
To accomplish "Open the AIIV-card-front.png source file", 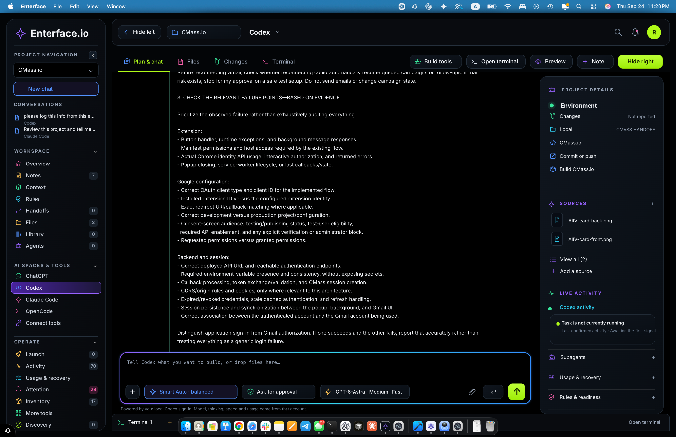I will tap(590, 239).
